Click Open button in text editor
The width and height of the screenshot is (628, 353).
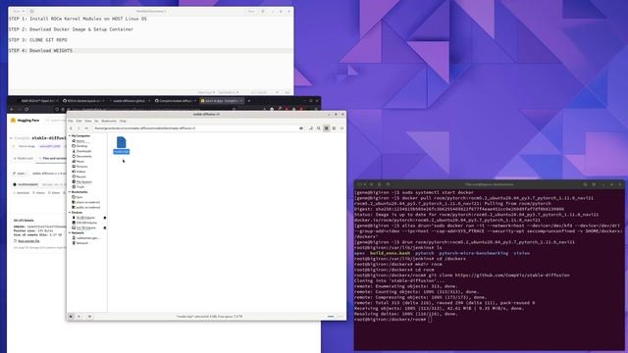[x=18, y=11]
